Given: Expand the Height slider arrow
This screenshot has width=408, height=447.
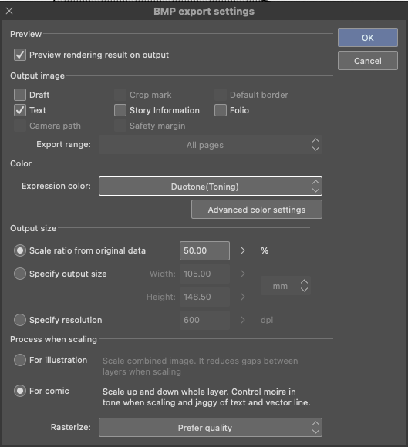Looking at the screenshot, I should (243, 297).
